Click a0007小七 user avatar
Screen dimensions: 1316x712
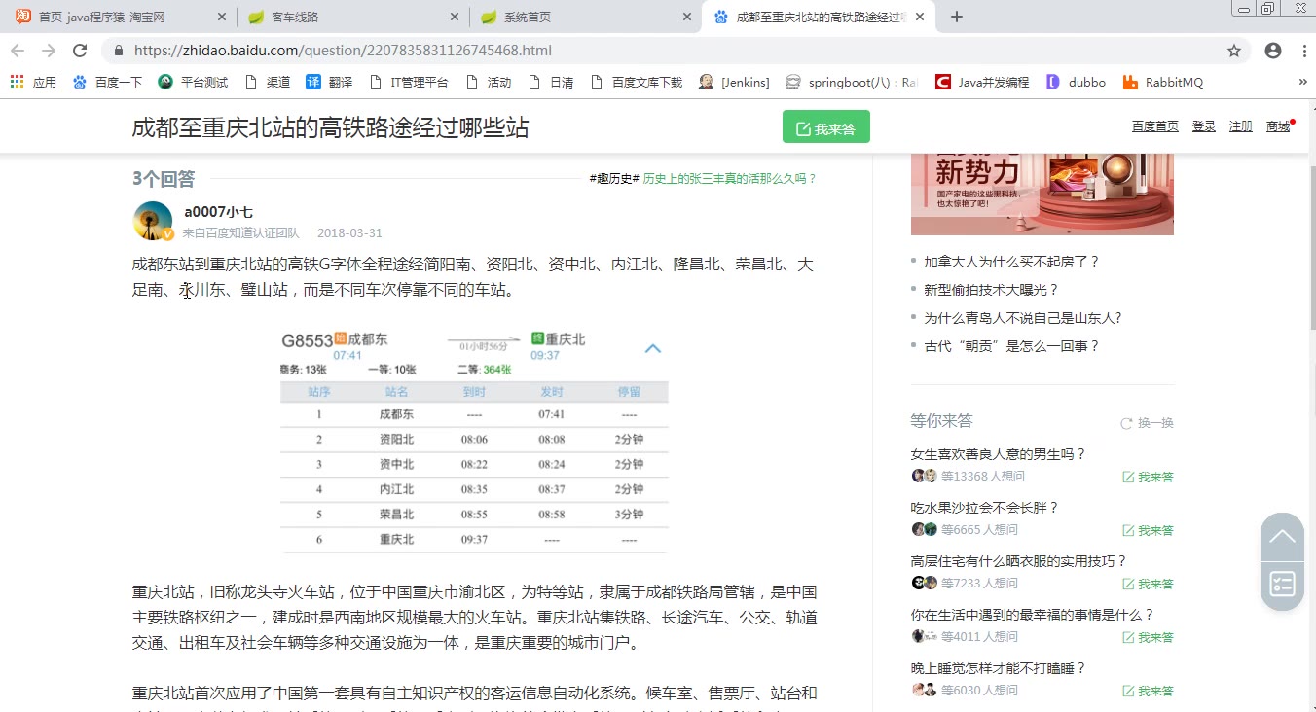153,221
